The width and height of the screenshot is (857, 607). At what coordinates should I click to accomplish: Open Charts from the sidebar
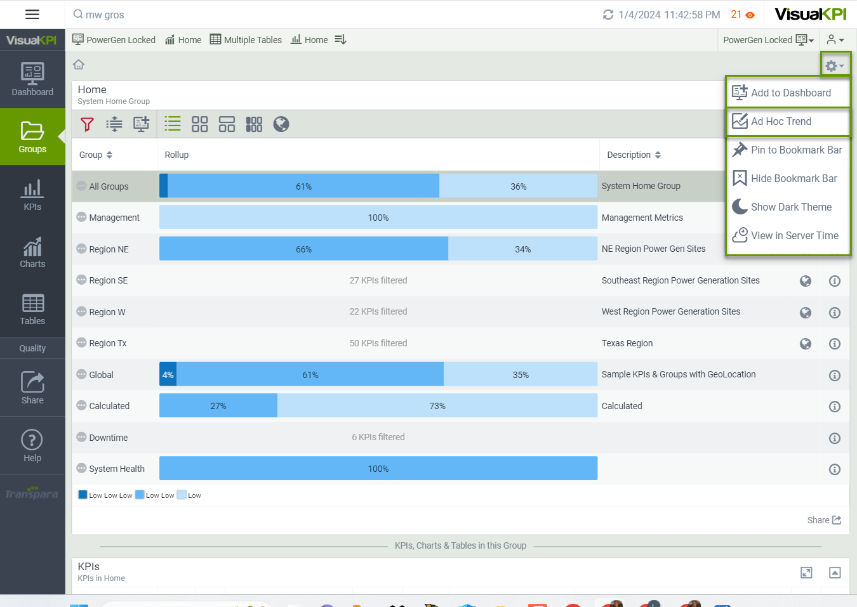coord(32,252)
